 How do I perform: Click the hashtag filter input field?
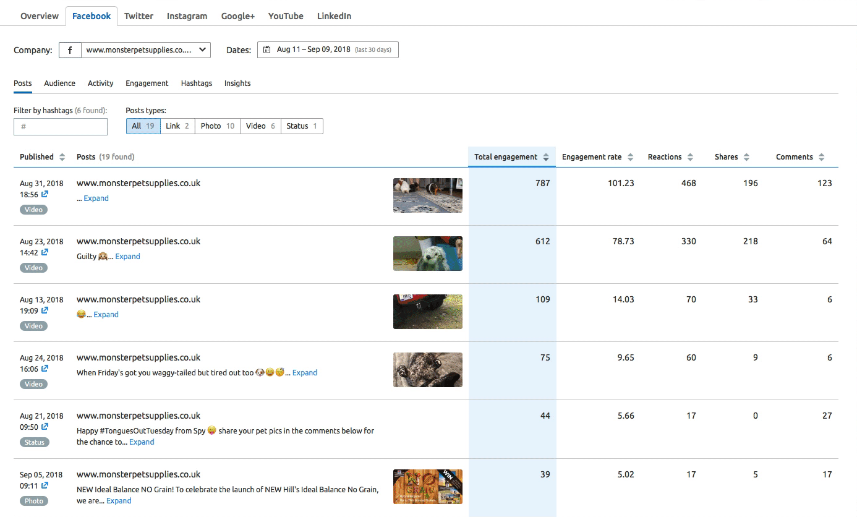[x=61, y=127]
